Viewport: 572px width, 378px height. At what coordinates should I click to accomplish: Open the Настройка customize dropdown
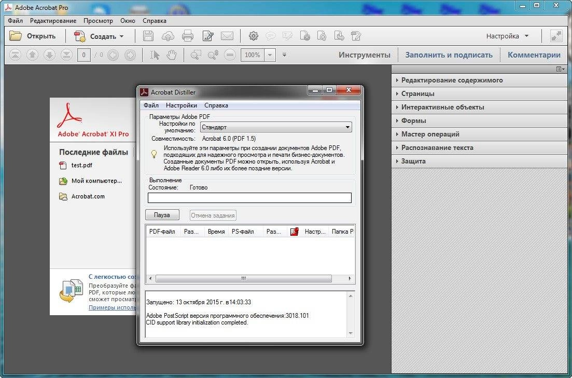coord(507,36)
